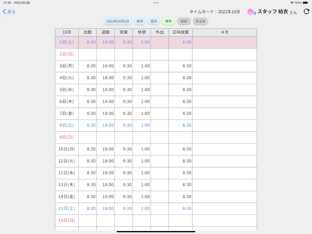The height and width of the screenshot is (234, 312).
Task: Click the horizontal scrollbar below the table
Action: pyautogui.click(x=156, y=231)
